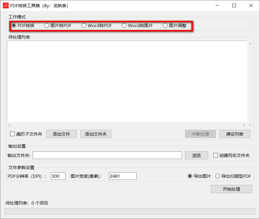Switch output to 导出扫描型PDF

coord(218,176)
